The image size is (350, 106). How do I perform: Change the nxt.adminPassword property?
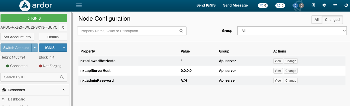(291, 80)
